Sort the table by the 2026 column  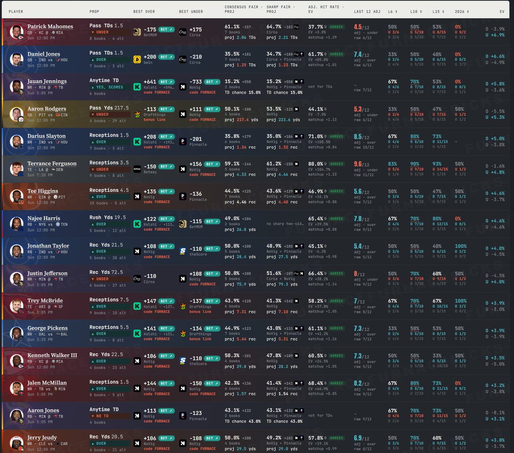tap(462, 12)
